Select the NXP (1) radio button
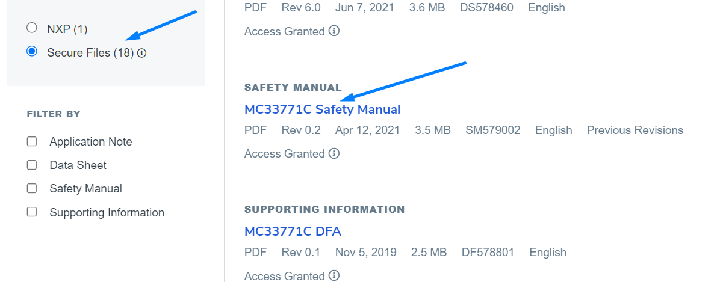The width and height of the screenshot is (717, 282). [x=32, y=28]
